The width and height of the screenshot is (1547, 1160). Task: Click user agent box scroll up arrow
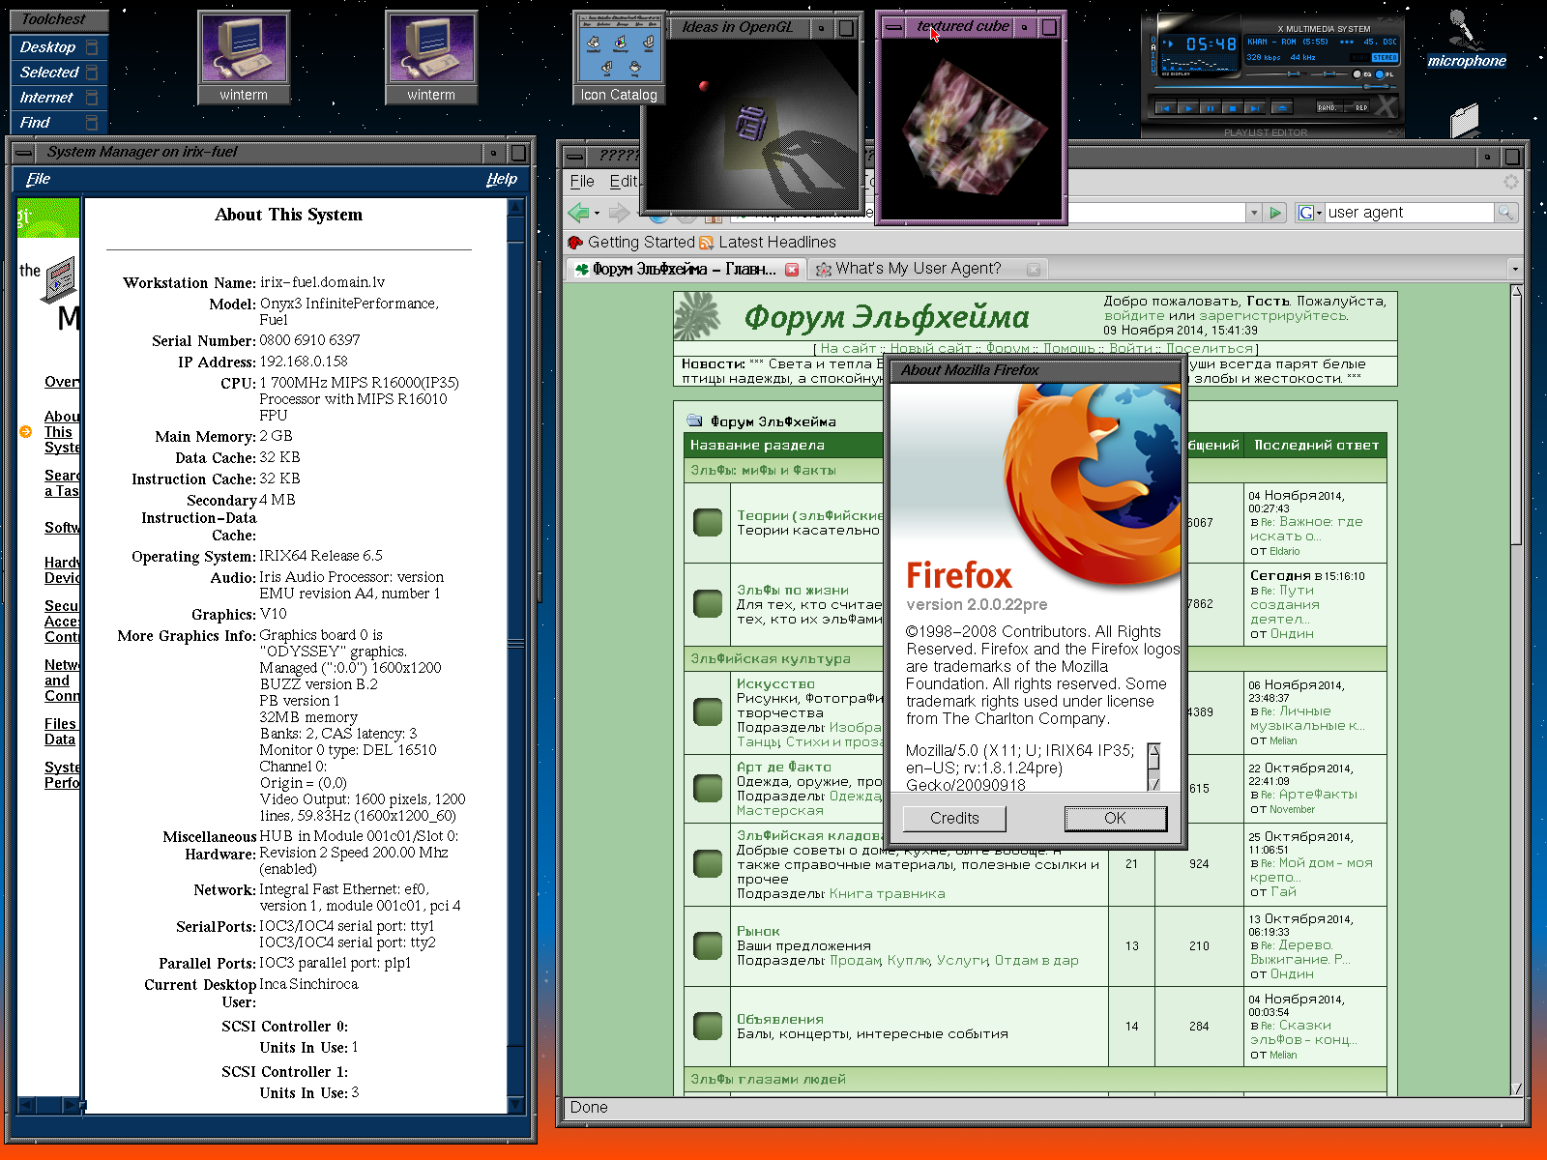pos(1153,750)
